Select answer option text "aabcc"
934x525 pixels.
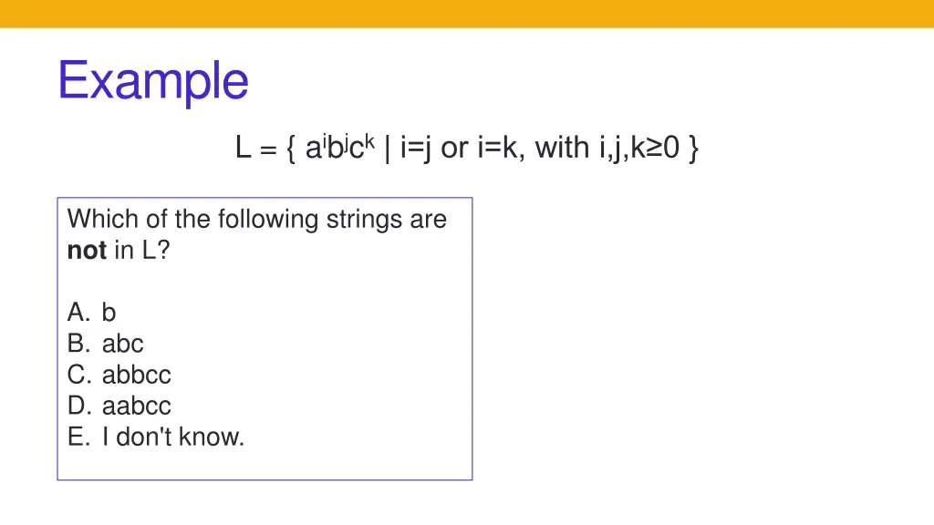136,406
